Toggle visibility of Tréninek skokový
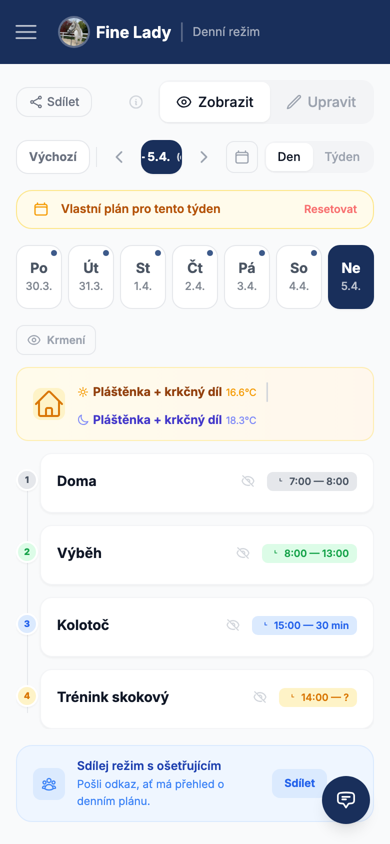The image size is (390, 844). [x=260, y=697]
